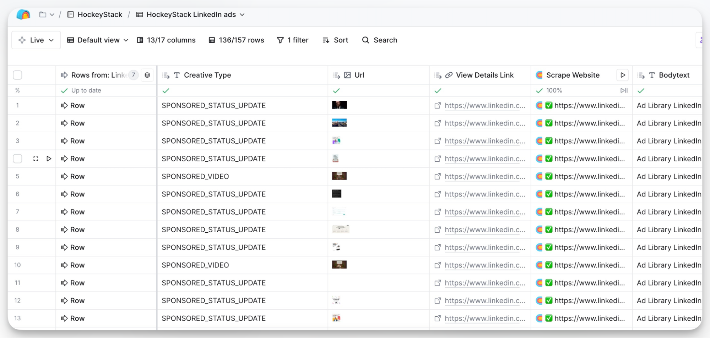Click the HockeyStack breadcrumb item
710x338 pixels.
[100, 15]
